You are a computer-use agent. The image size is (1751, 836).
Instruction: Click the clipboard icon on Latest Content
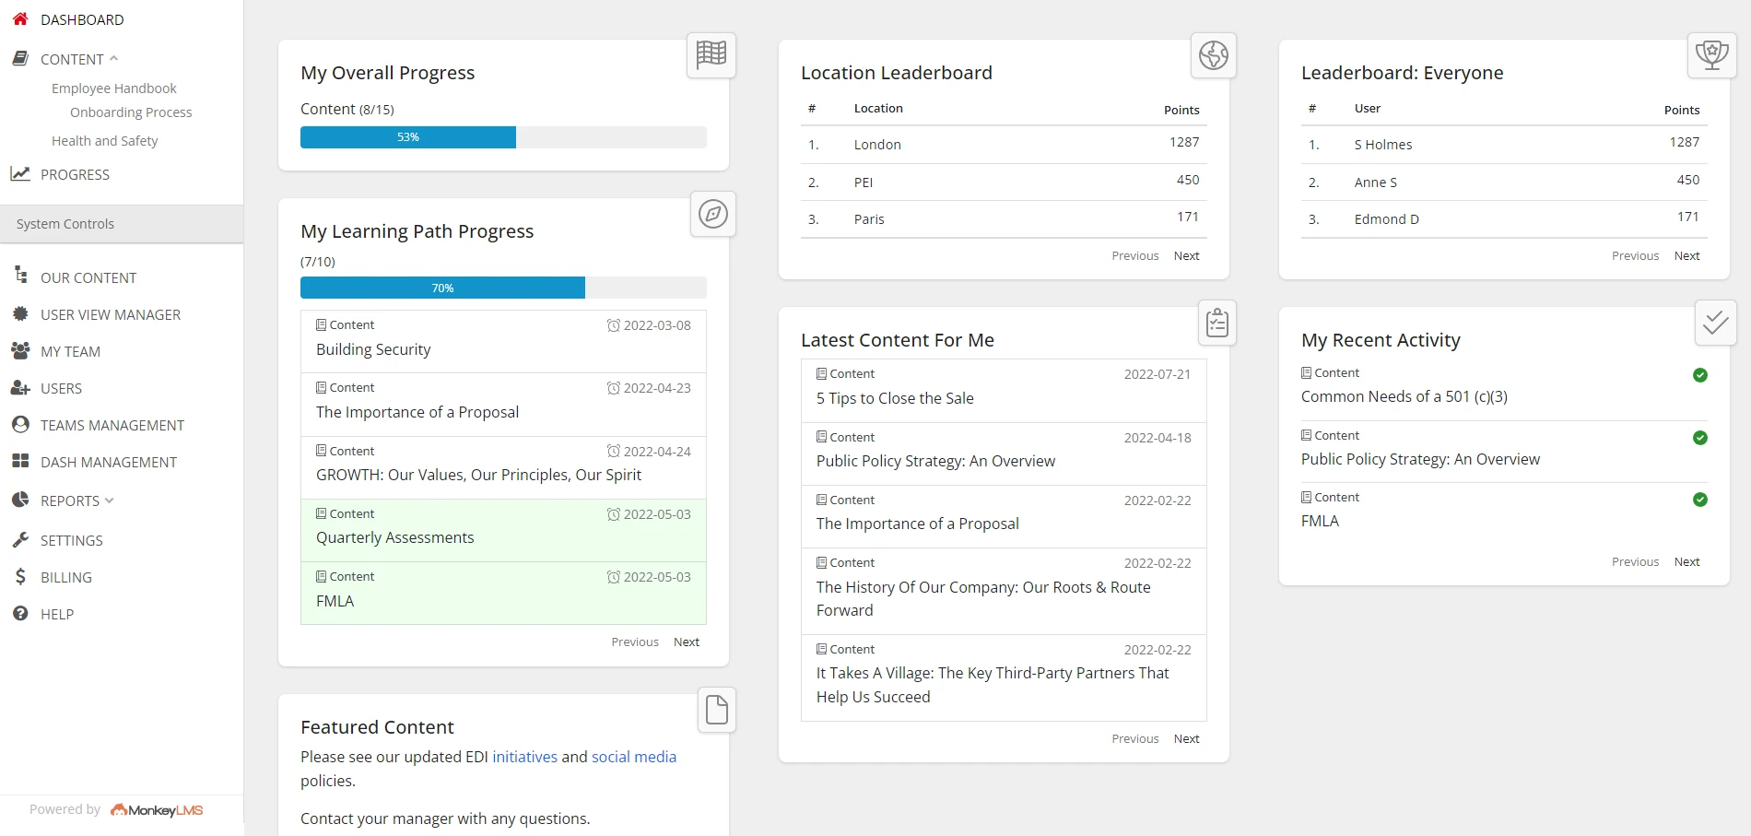[1216, 323]
